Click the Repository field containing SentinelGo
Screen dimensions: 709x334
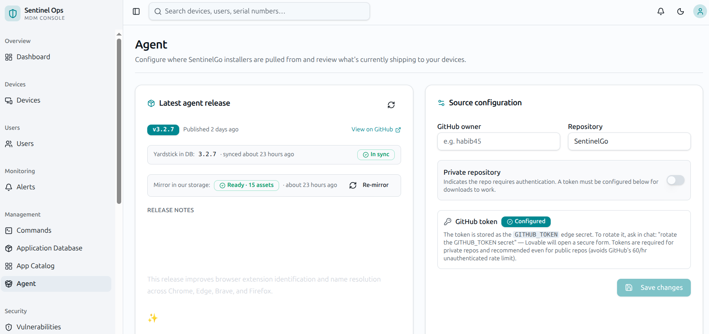click(629, 141)
